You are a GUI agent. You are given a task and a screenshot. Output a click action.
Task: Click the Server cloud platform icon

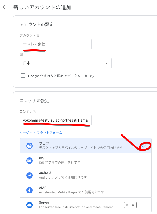tap(29, 204)
